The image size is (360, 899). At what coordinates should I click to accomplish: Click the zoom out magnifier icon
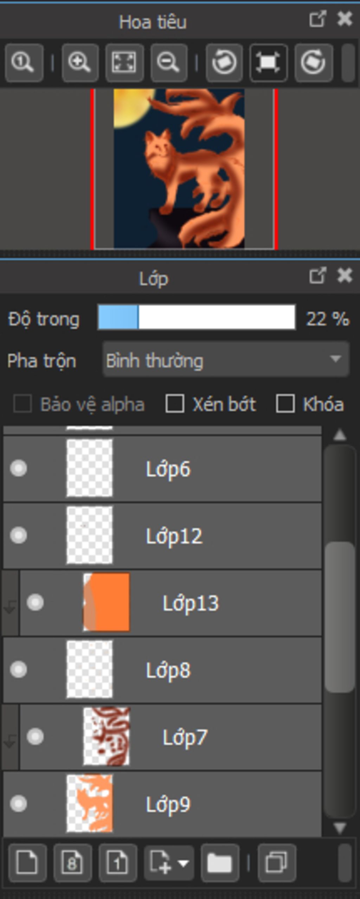(169, 63)
